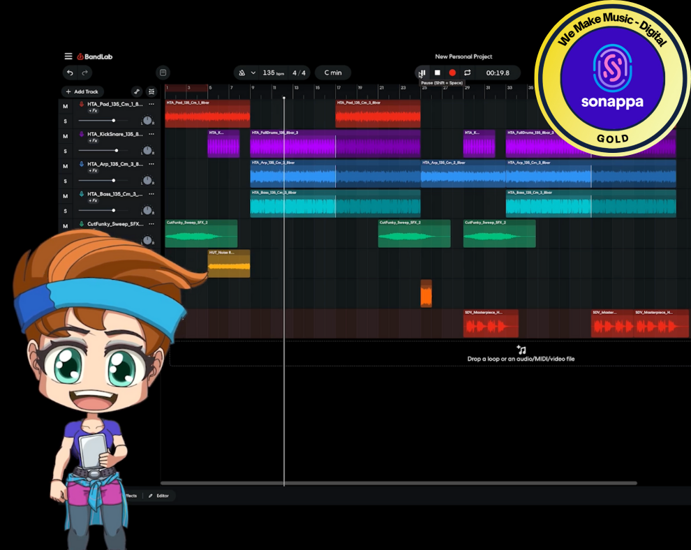Image resolution: width=691 pixels, height=550 pixels.
Task: Redo the last undone action
Action: pyautogui.click(x=85, y=73)
